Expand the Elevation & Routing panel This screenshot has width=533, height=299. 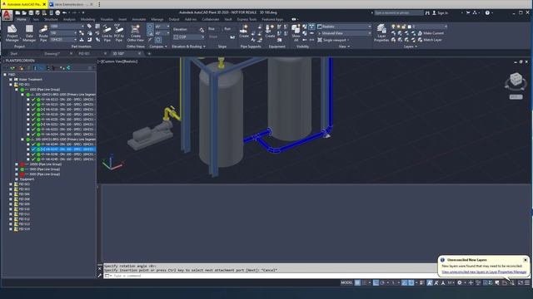(x=188, y=47)
